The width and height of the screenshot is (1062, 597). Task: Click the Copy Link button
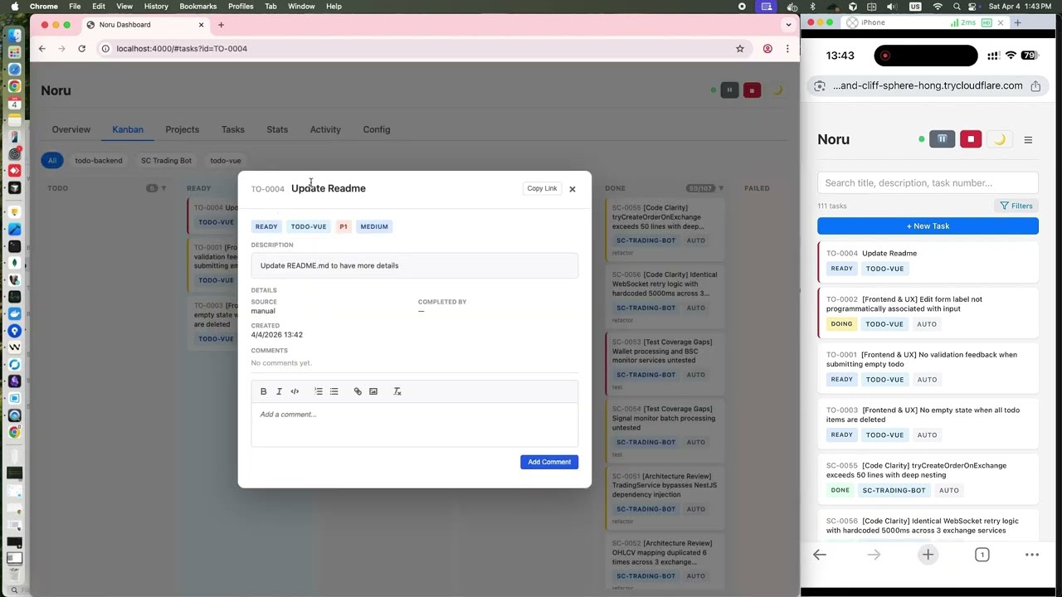[x=542, y=188]
